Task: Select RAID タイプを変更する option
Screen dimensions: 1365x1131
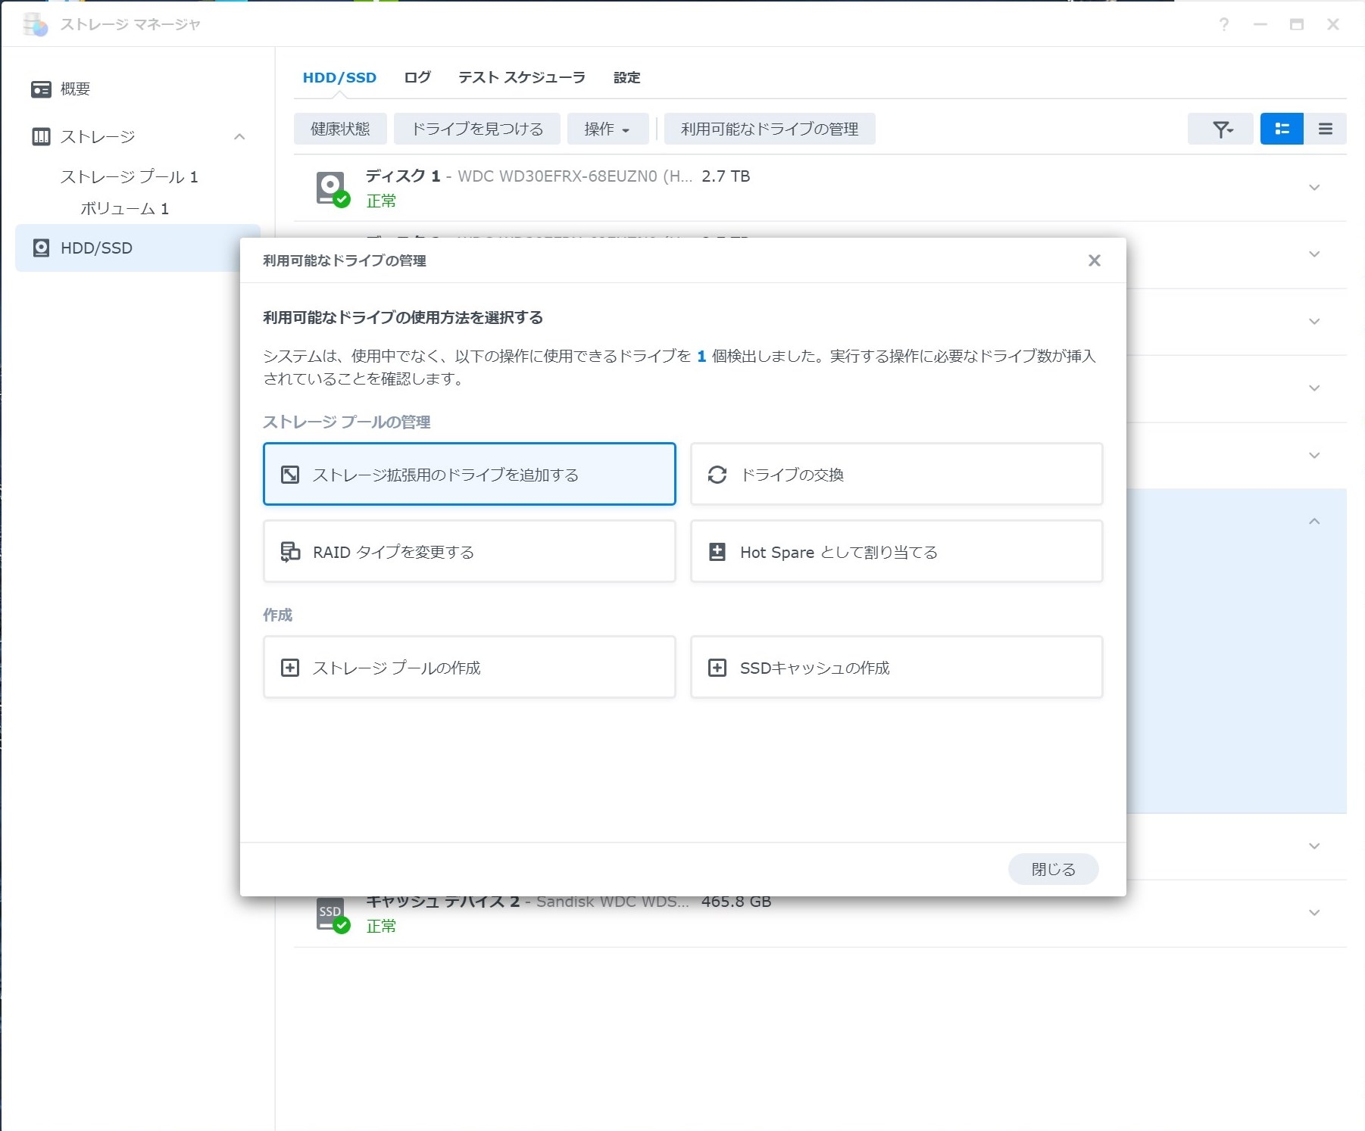Action: click(469, 552)
